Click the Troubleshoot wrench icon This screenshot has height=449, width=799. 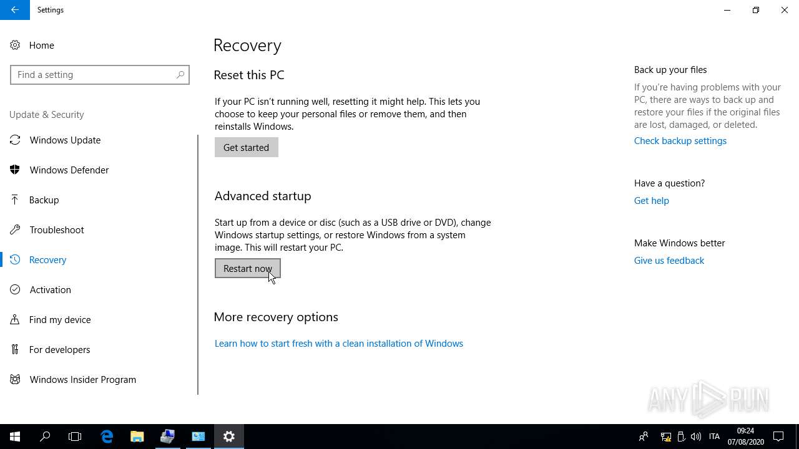15,229
